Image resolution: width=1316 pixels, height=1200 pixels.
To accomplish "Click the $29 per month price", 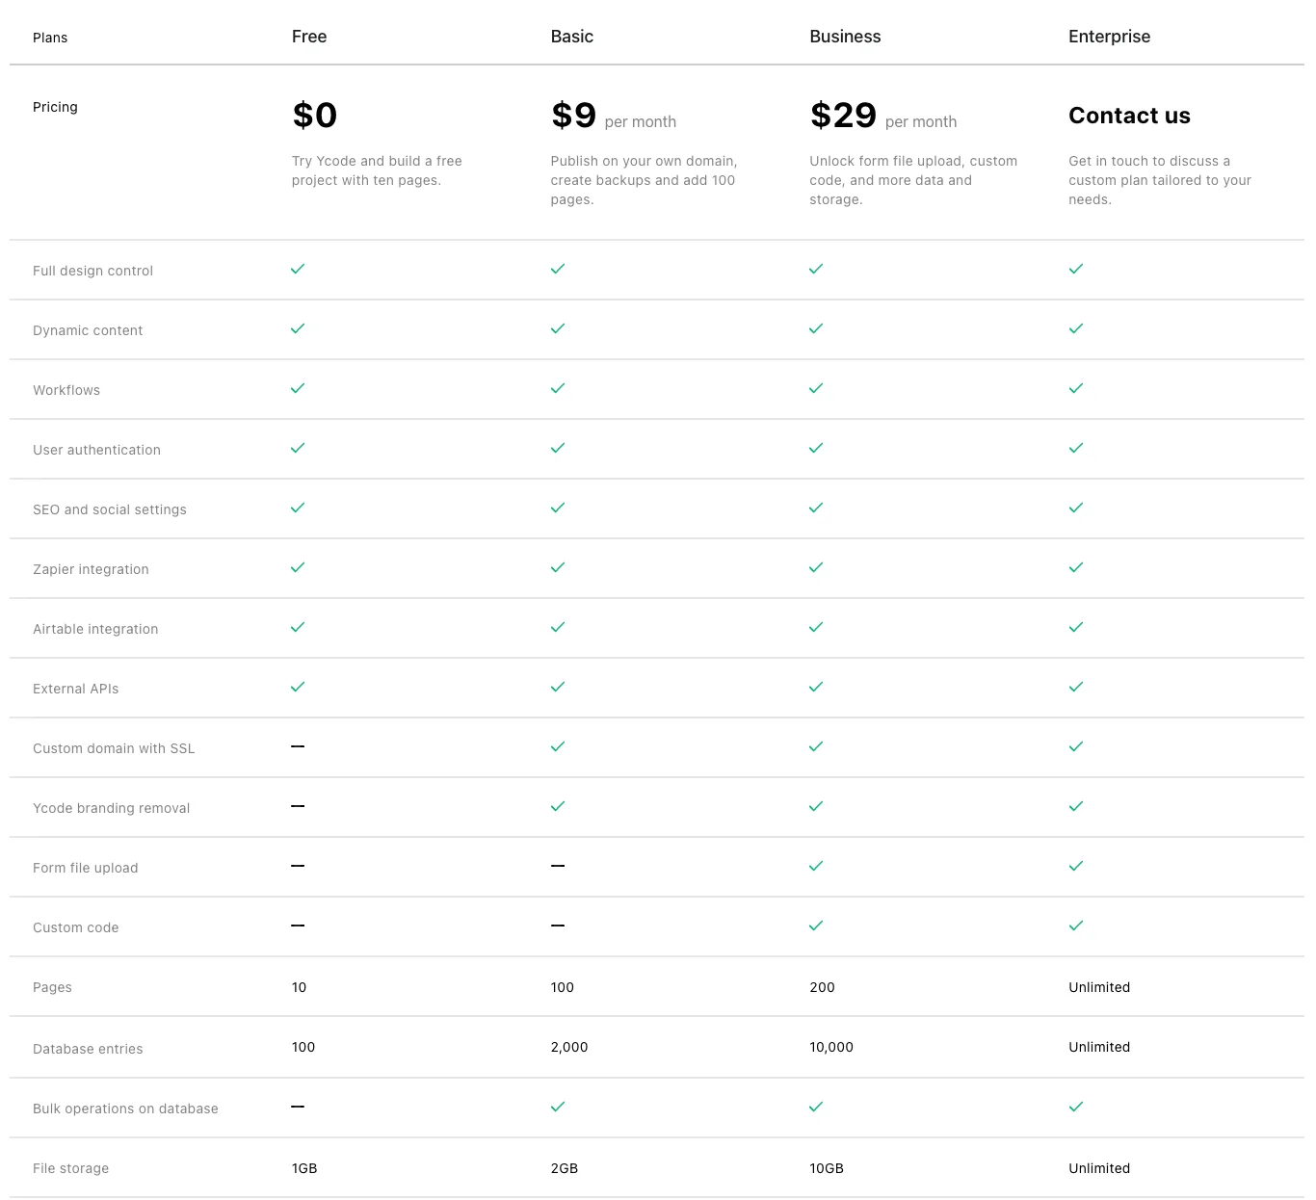I will pos(844,116).
